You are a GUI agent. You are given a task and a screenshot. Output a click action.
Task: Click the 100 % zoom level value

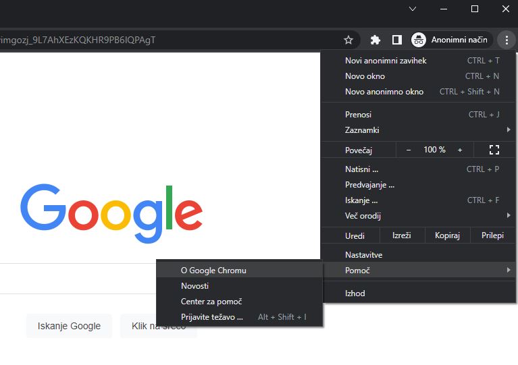434,150
